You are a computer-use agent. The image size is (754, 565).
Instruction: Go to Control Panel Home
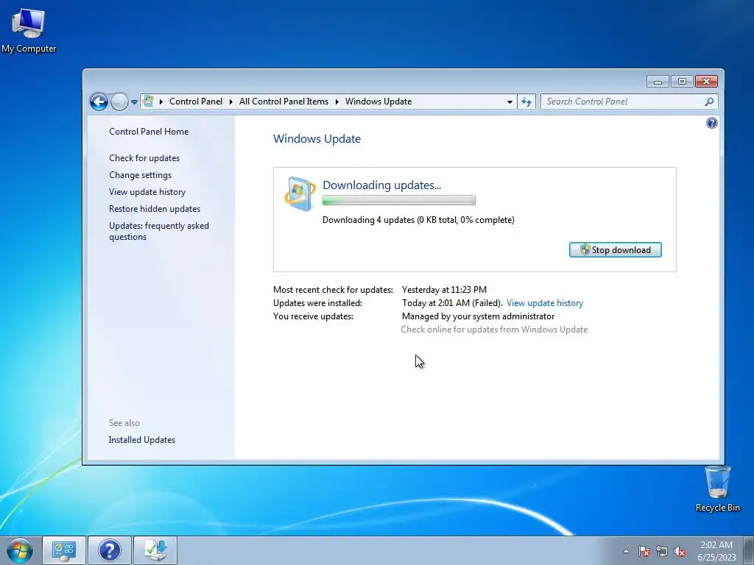pos(149,132)
